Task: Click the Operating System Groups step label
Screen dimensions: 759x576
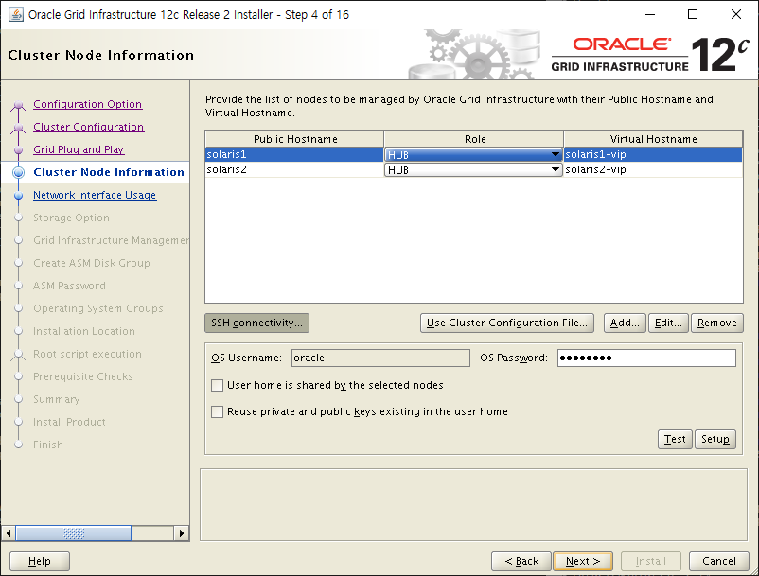Action: coord(98,309)
